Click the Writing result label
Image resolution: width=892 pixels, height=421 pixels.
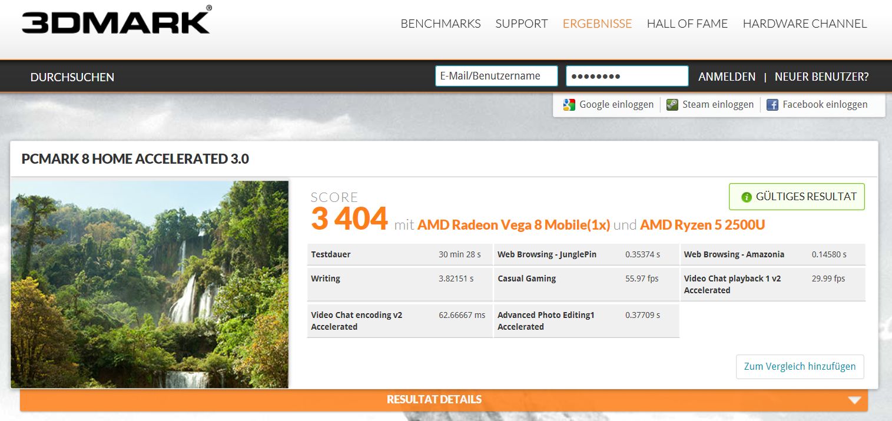pyautogui.click(x=326, y=279)
